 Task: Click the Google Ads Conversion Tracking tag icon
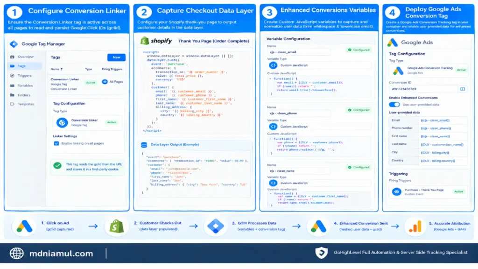398,71
